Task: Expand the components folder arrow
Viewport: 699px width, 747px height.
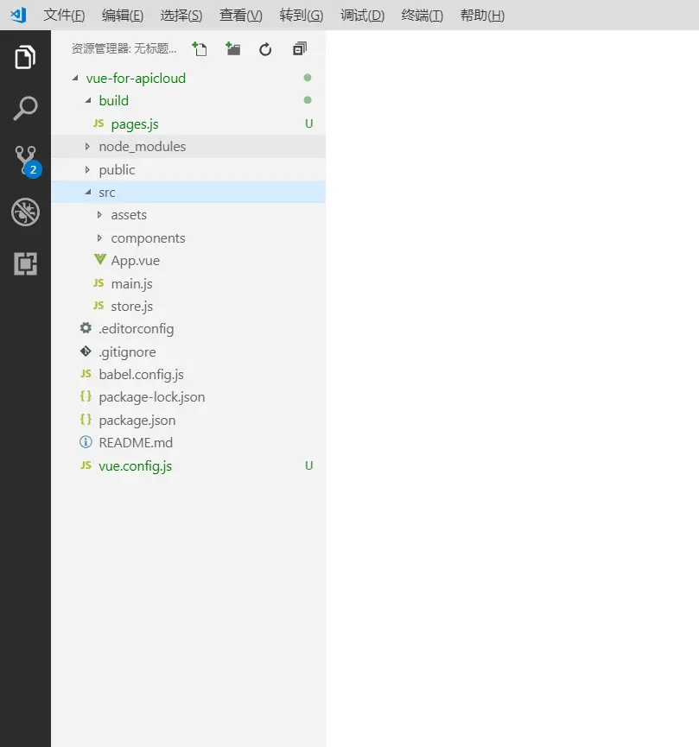Action: [x=99, y=237]
